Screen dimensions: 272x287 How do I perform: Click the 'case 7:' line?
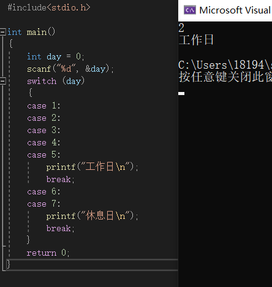tap(43, 204)
